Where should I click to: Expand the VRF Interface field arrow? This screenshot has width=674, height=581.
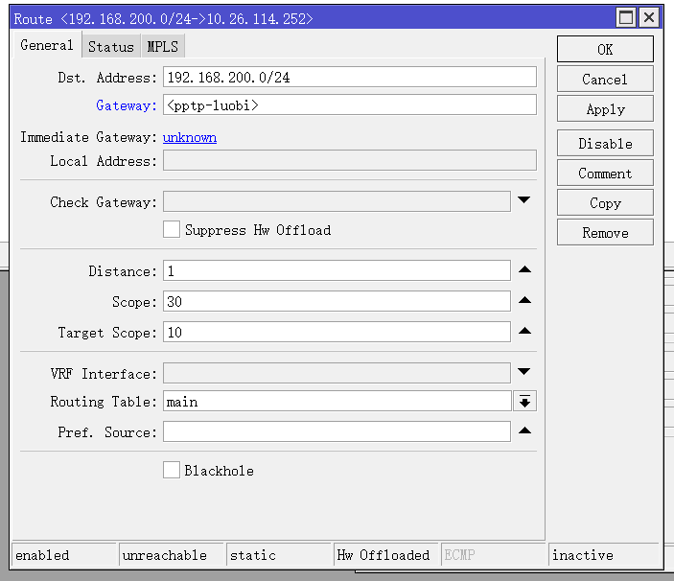(x=524, y=372)
